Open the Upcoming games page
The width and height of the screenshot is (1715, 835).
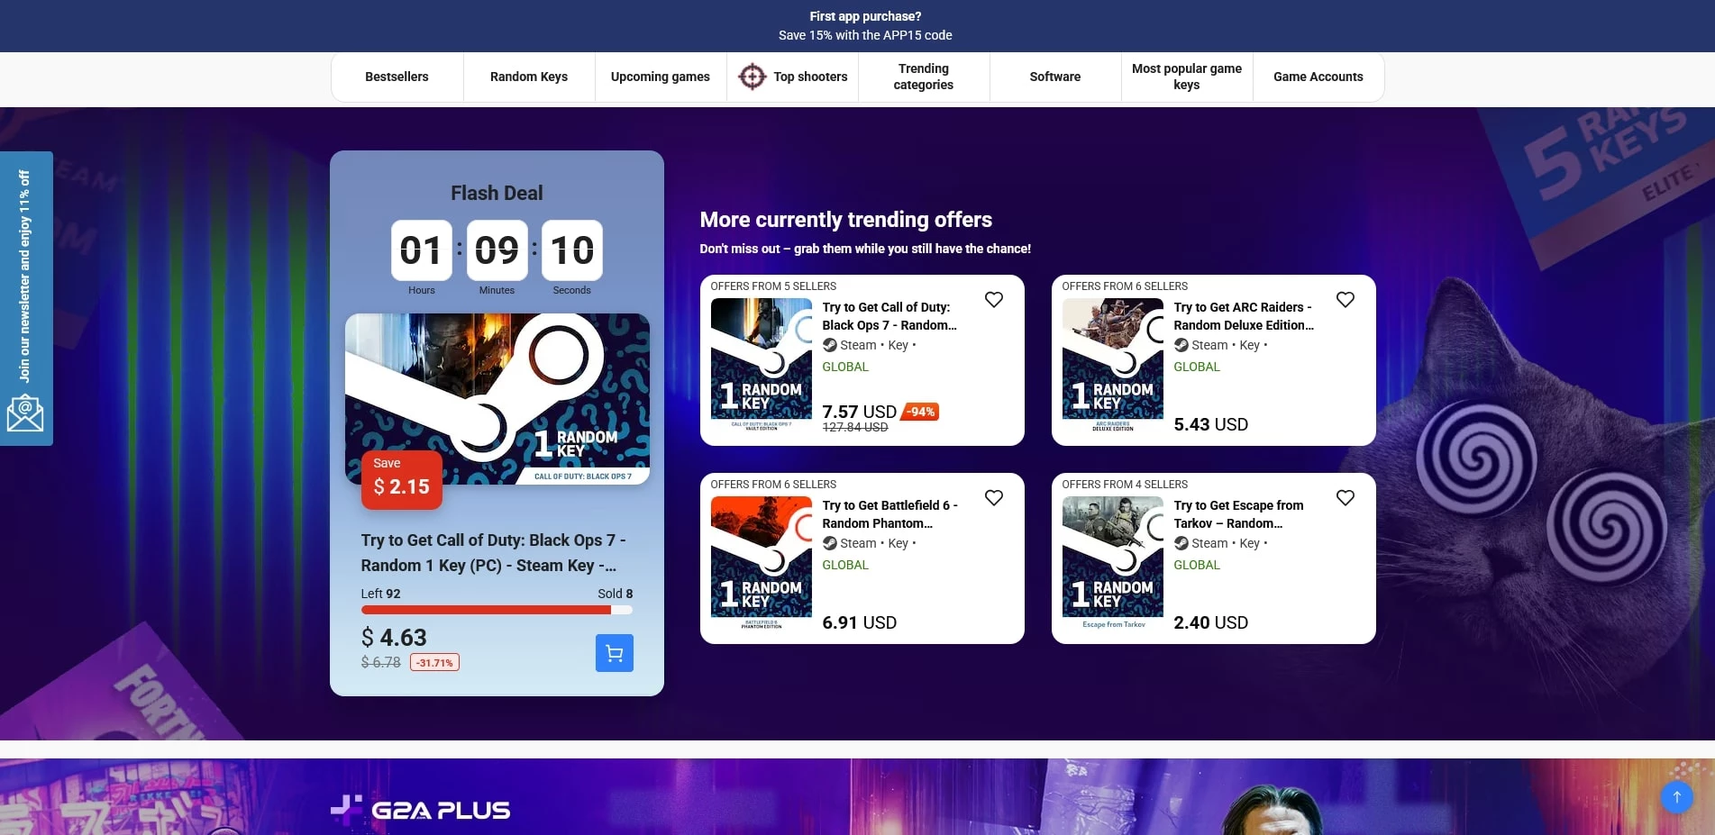click(660, 77)
